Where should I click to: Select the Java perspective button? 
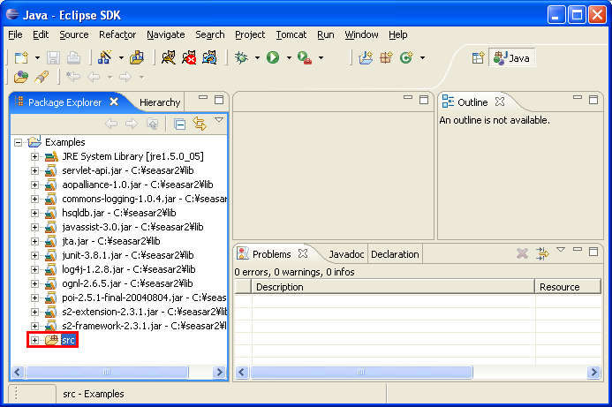513,57
